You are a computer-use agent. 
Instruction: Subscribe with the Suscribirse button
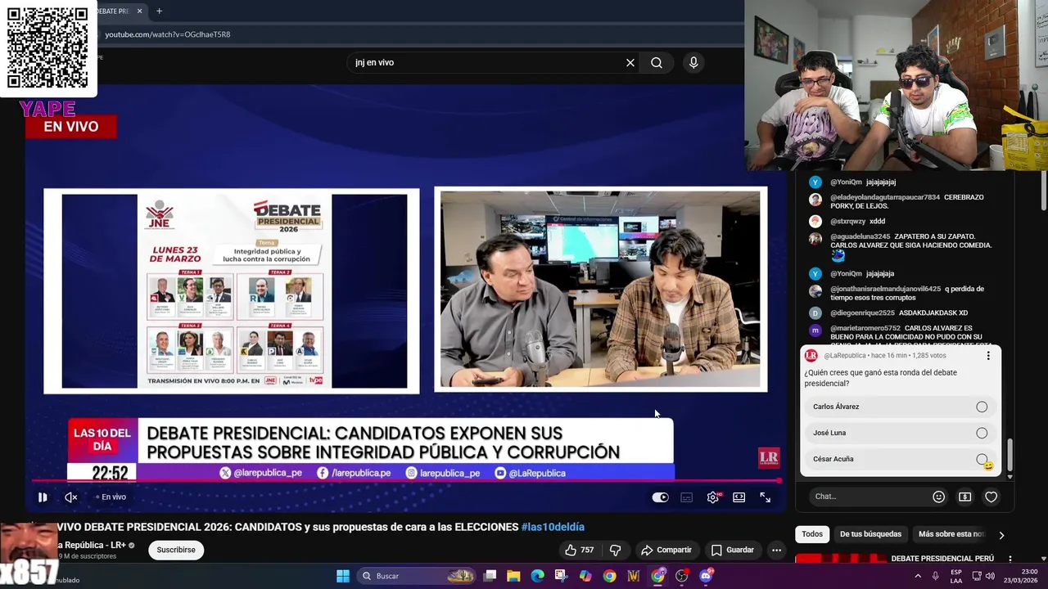coord(176,550)
